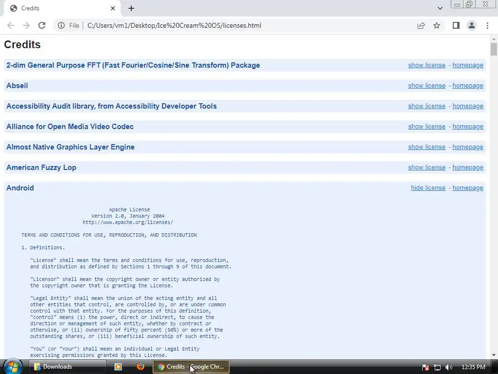Switch to Downloads taskbar window

[x=67, y=367]
